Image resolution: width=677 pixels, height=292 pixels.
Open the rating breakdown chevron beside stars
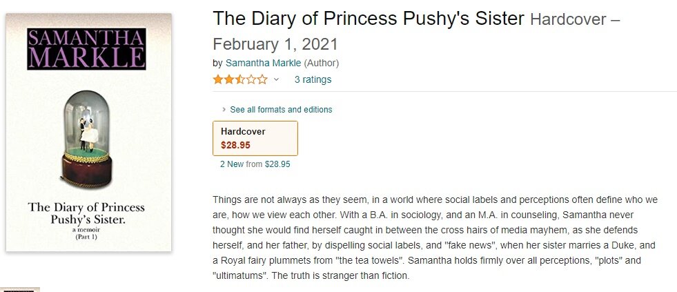277,79
